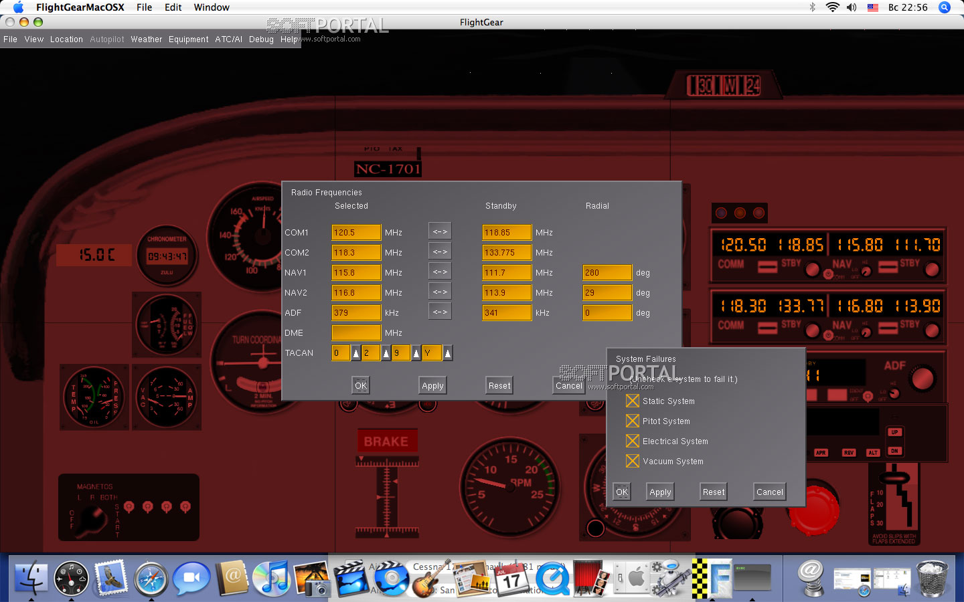This screenshot has height=602, width=964.
Task: Open Spotlight search in the menu bar
Action: pyautogui.click(x=945, y=7)
